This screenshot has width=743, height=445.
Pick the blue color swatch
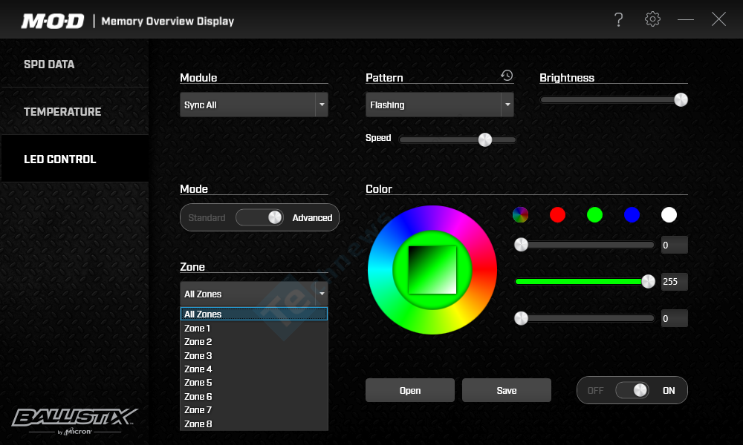tap(632, 214)
